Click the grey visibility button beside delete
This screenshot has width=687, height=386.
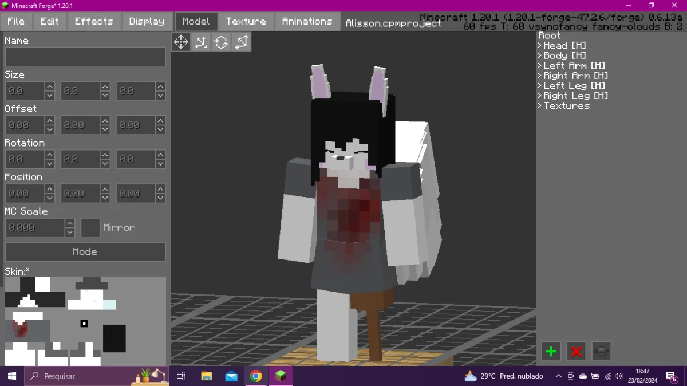click(x=602, y=352)
